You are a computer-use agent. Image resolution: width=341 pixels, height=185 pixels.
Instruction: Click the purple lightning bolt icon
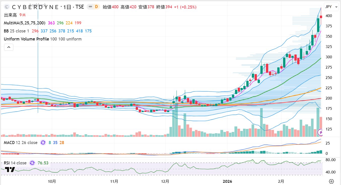pyautogui.click(x=321, y=132)
